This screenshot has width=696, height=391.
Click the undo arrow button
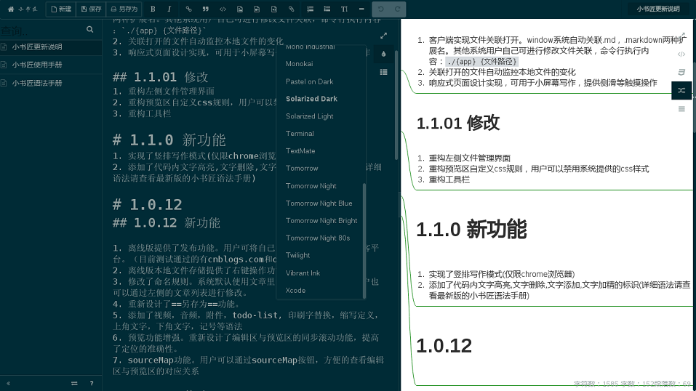(x=381, y=9)
